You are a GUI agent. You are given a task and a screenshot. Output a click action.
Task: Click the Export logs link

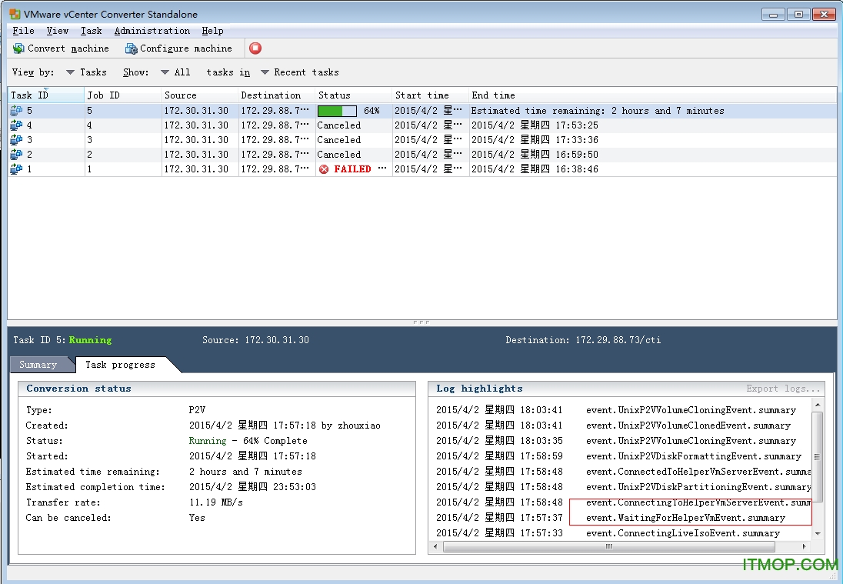coord(783,389)
